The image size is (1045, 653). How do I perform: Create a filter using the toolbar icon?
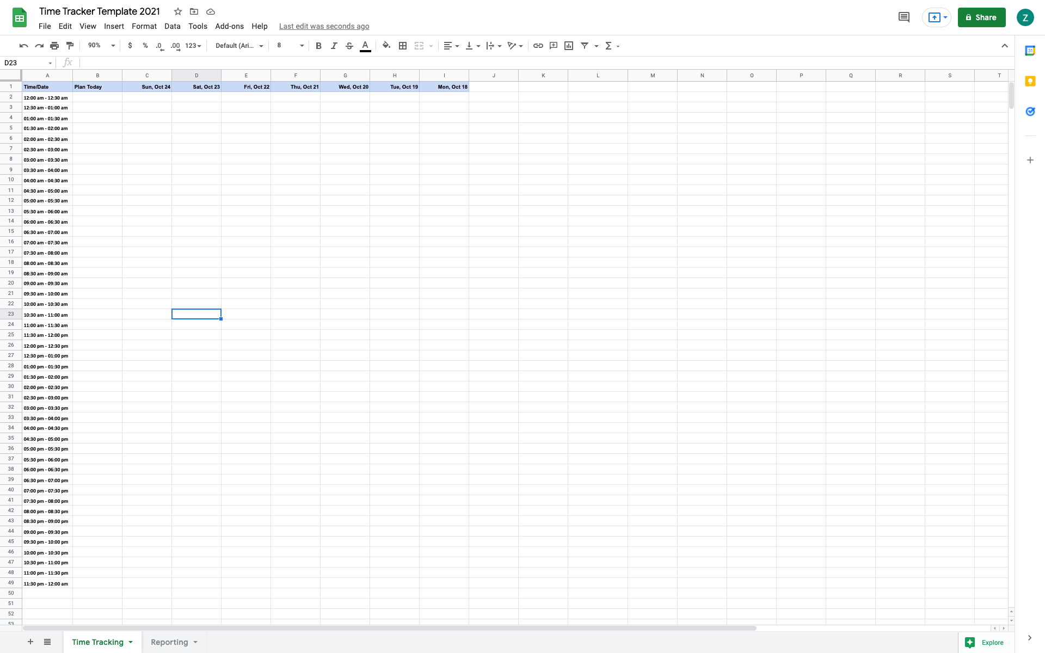tap(585, 46)
